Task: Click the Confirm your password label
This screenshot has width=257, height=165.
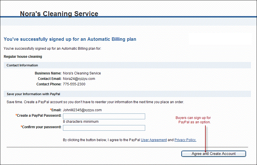Action: coord(41,127)
